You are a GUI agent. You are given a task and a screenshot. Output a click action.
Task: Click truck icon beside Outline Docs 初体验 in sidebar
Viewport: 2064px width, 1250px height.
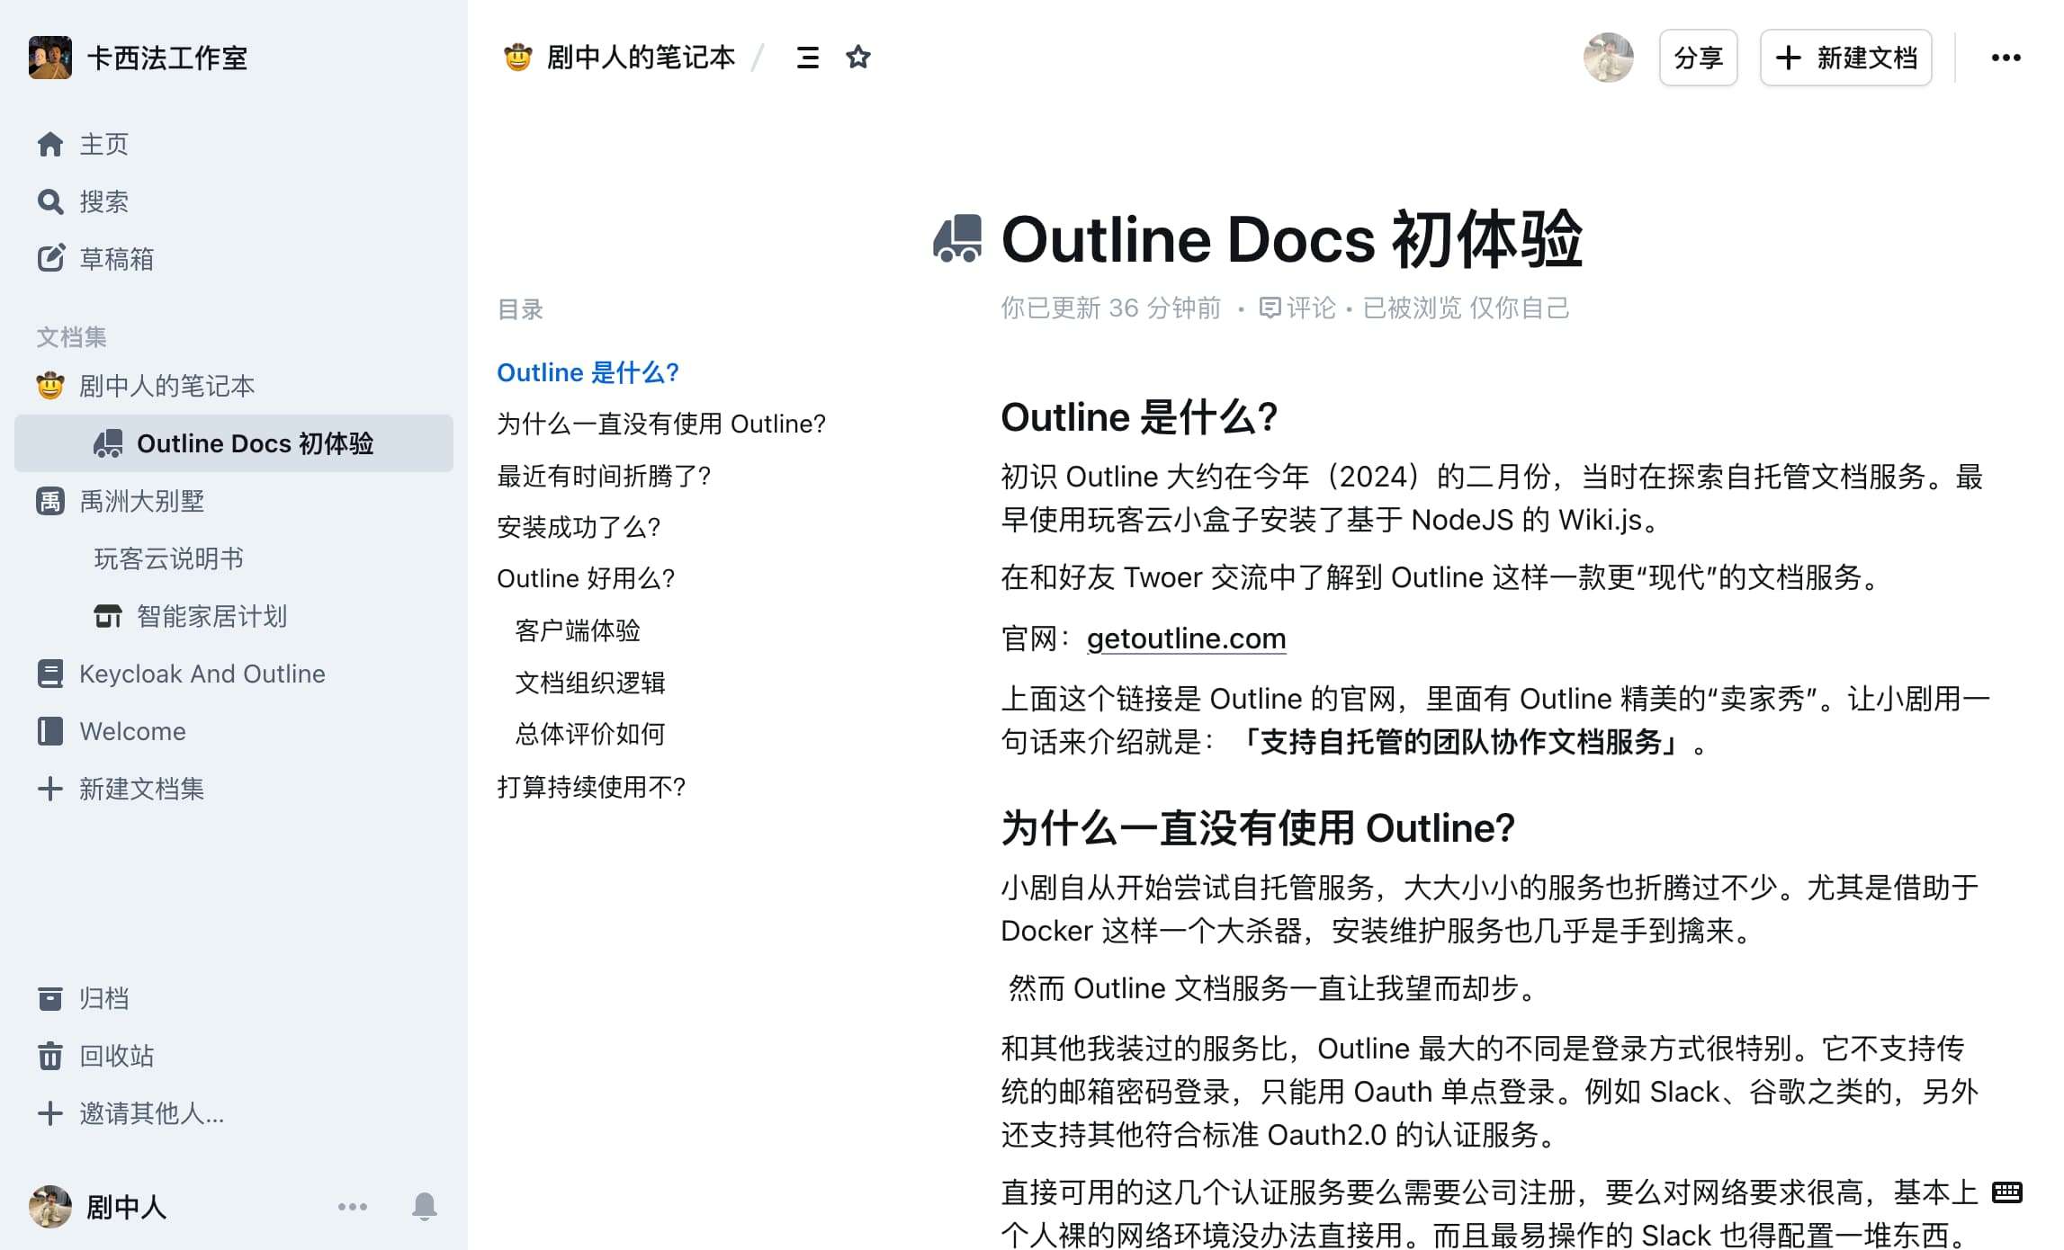(x=108, y=443)
